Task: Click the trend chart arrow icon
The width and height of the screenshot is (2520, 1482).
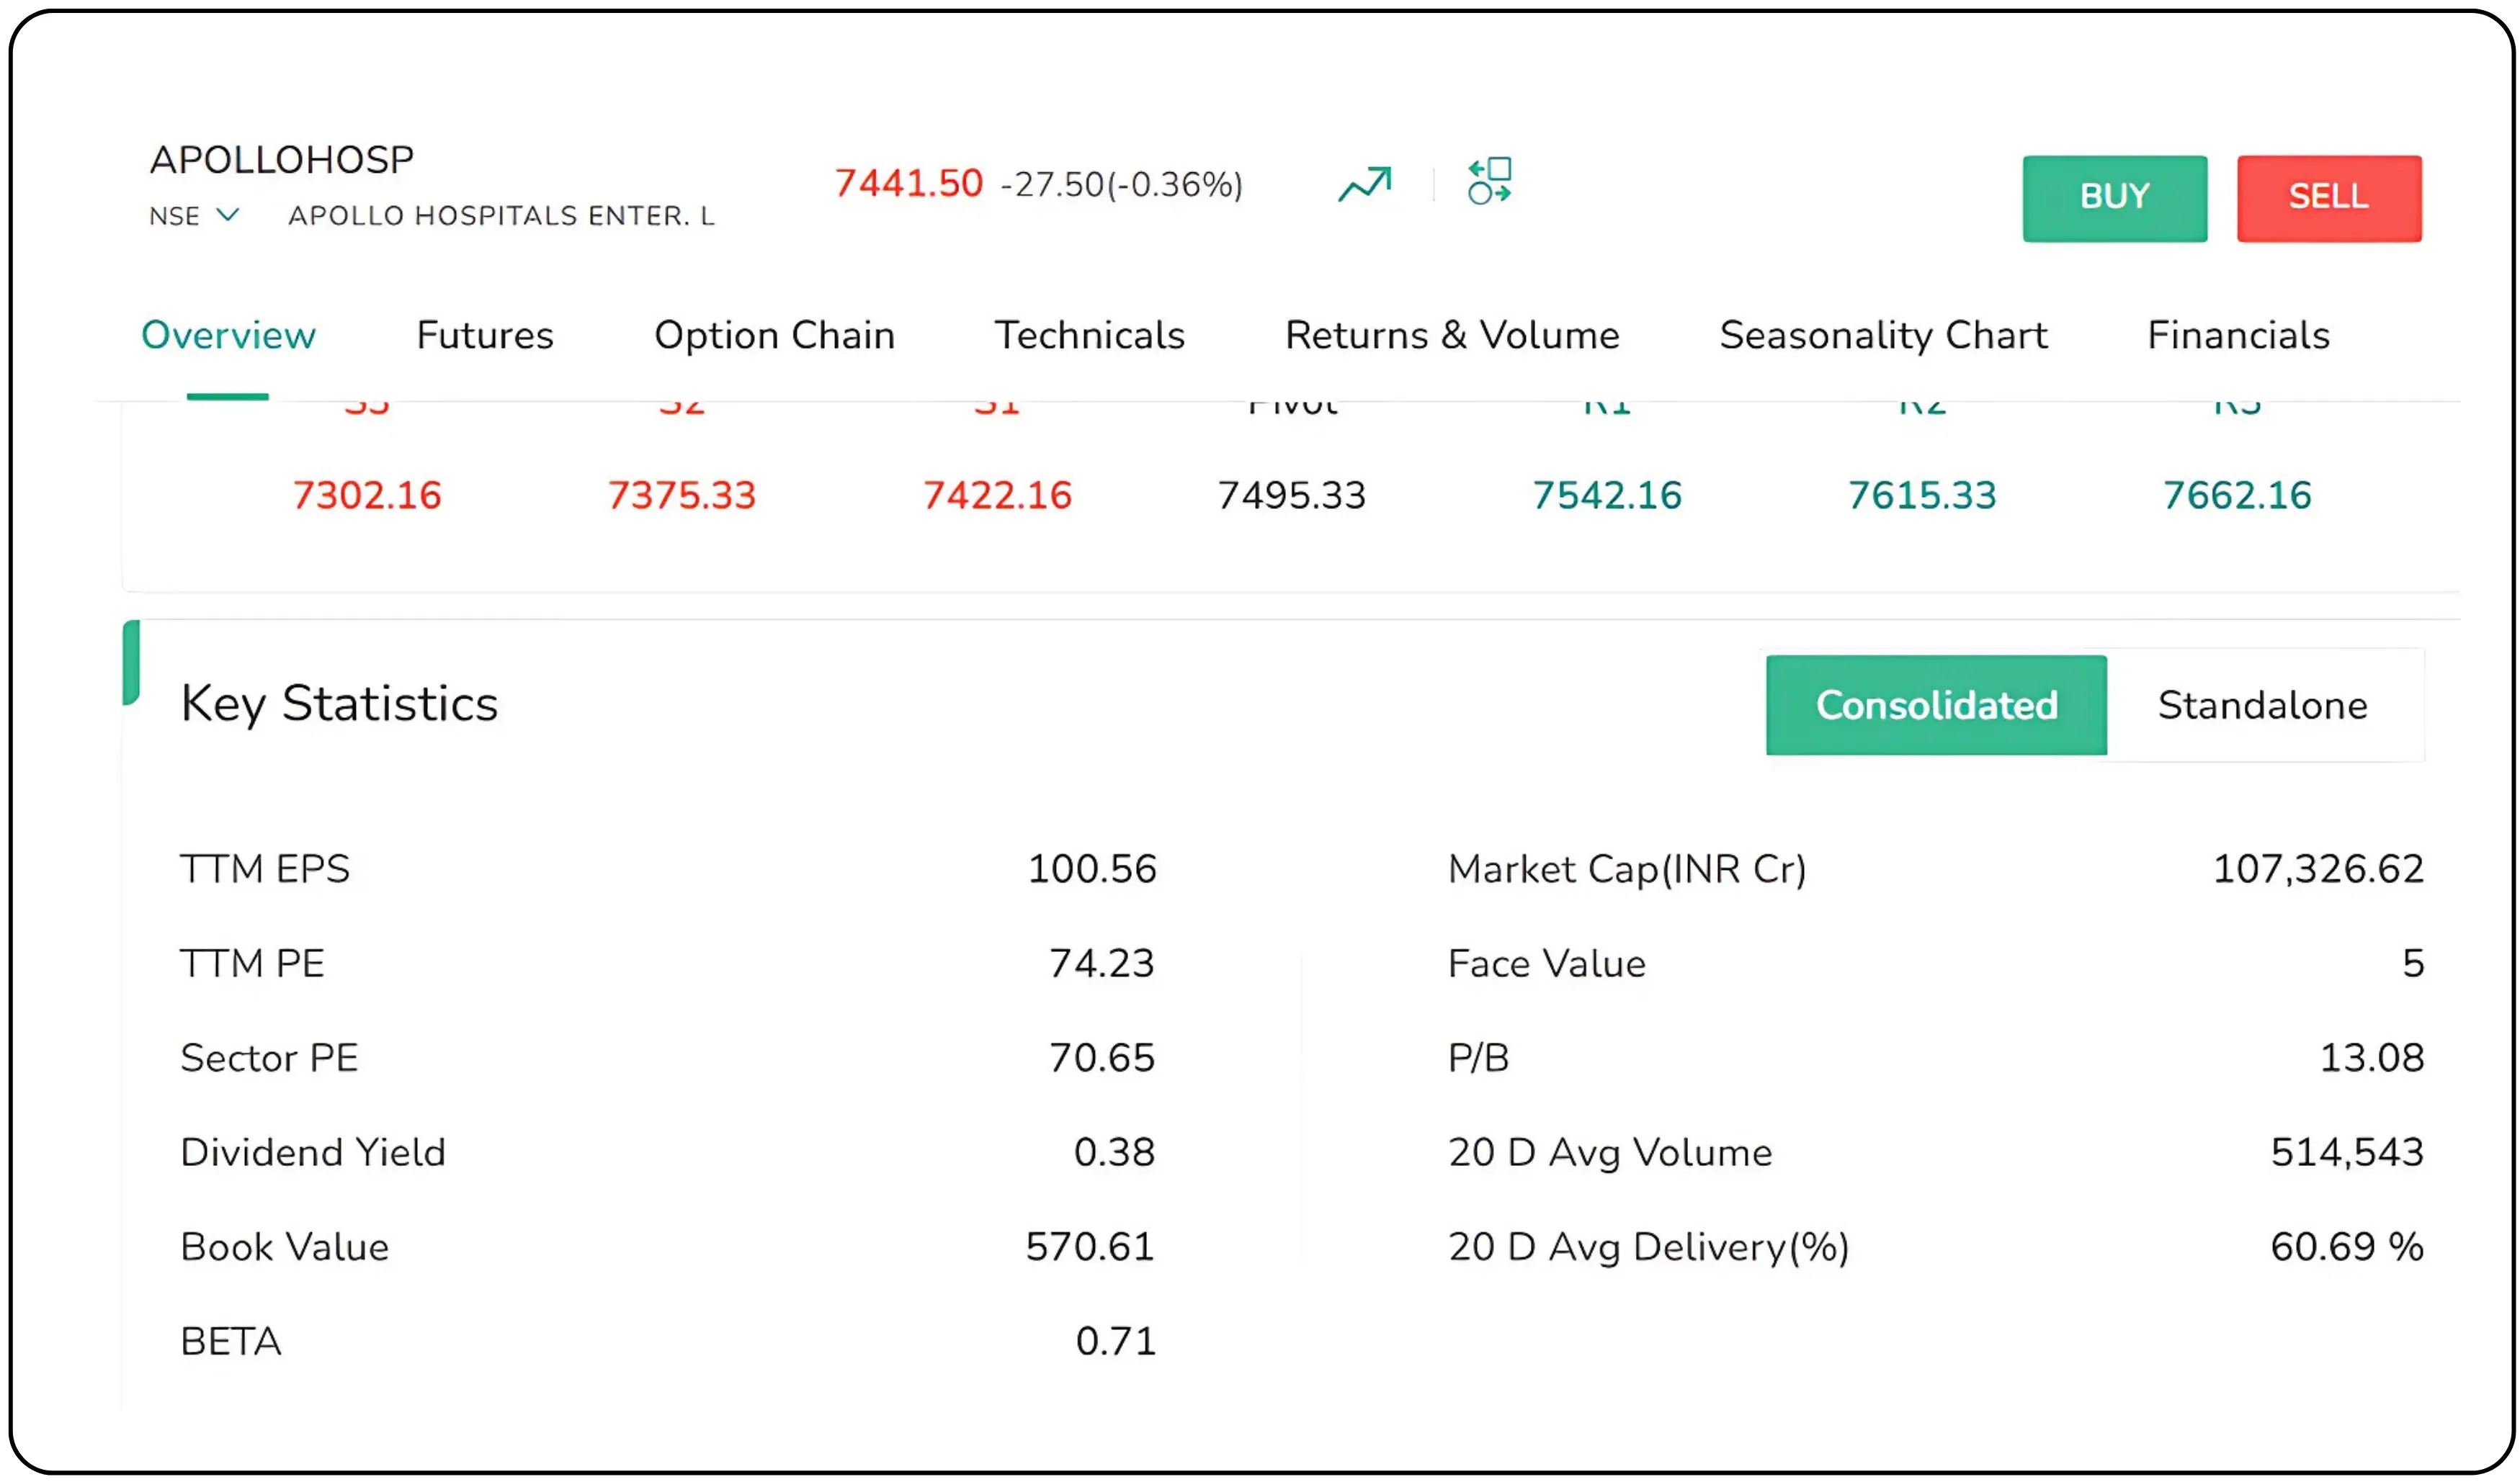Action: pos(1364,184)
